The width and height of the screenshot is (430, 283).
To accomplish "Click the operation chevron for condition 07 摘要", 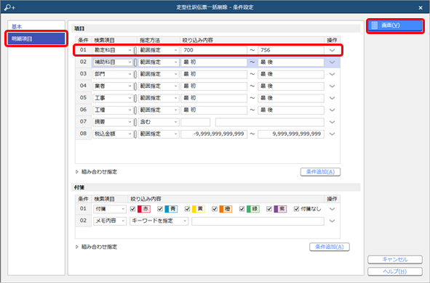I will click(x=332, y=122).
